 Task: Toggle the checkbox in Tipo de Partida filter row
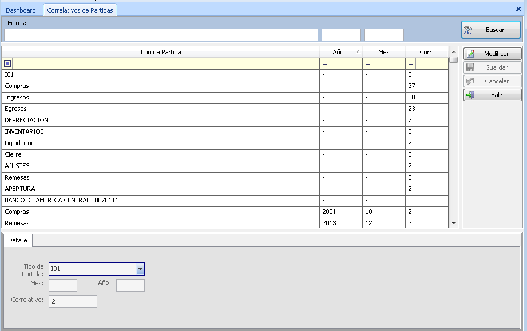pyautogui.click(x=8, y=63)
